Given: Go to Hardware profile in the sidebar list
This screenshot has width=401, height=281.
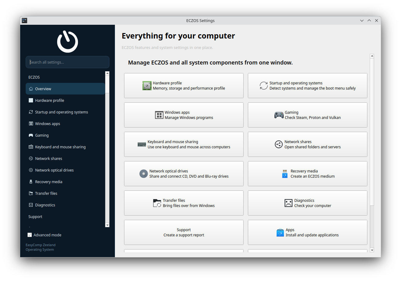Looking at the screenshot, I should click(x=65, y=101).
